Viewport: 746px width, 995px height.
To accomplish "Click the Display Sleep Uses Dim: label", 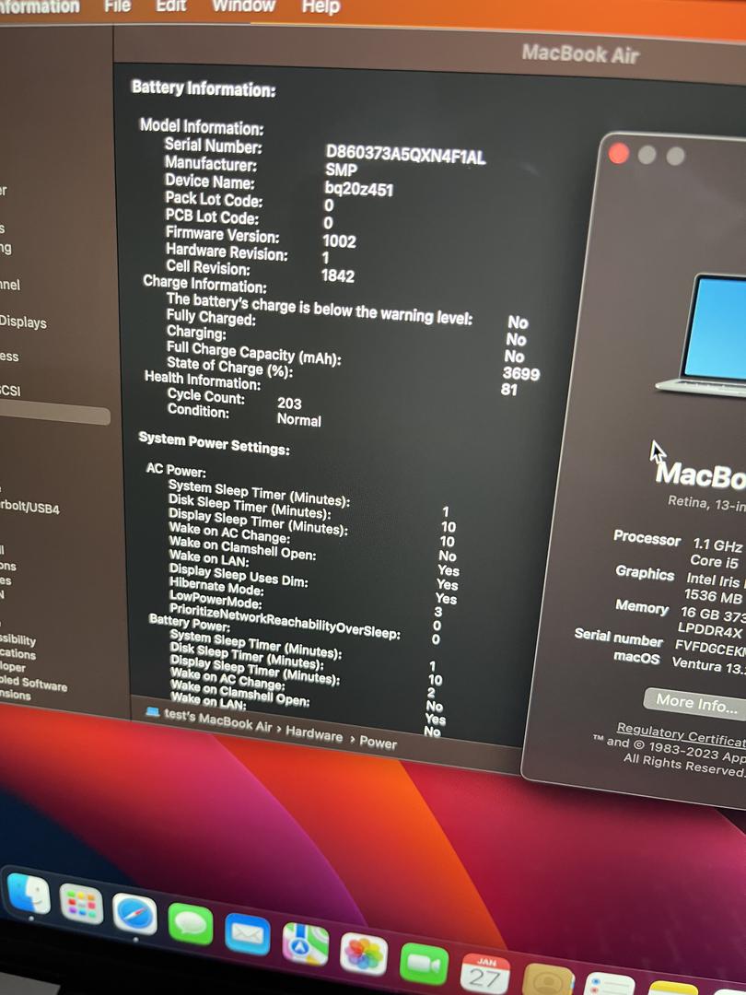I will pos(239,574).
